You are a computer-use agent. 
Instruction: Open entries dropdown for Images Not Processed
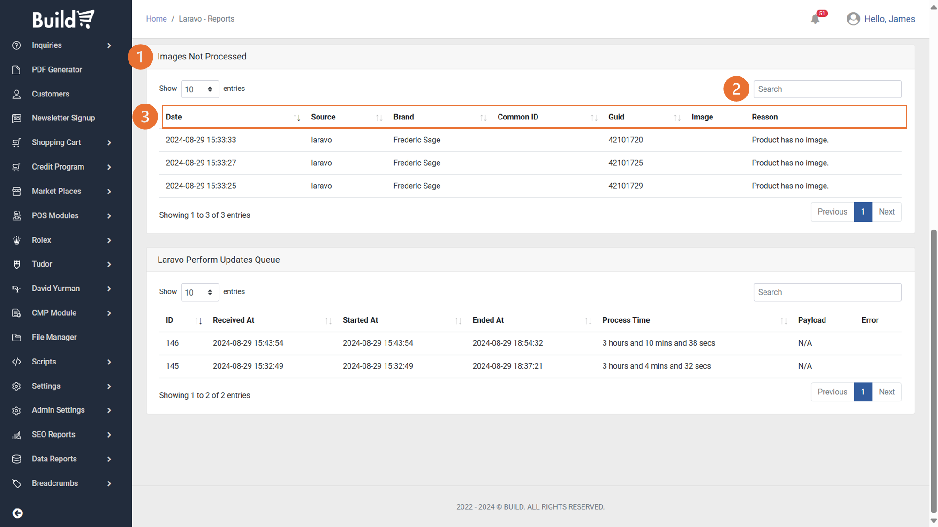(199, 89)
